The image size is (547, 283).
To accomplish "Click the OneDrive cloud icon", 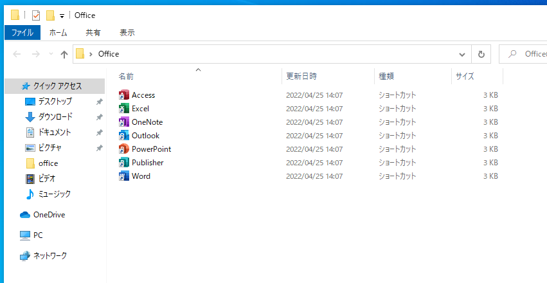I will (x=25, y=215).
